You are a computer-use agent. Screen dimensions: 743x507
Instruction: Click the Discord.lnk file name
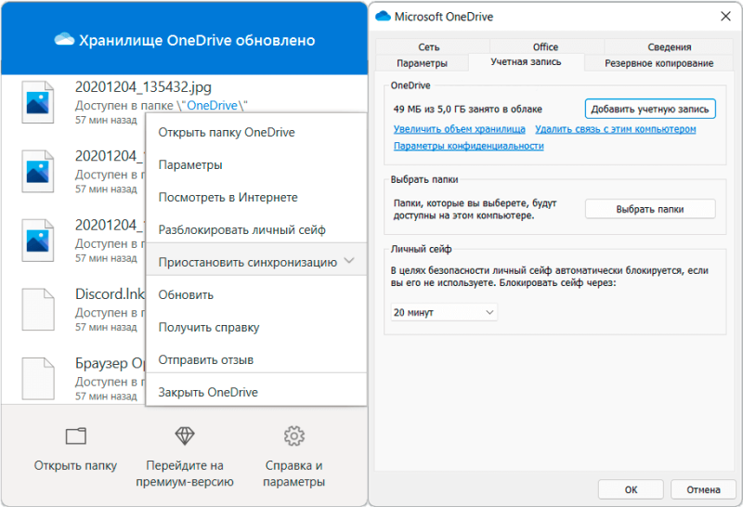coord(110,293)
